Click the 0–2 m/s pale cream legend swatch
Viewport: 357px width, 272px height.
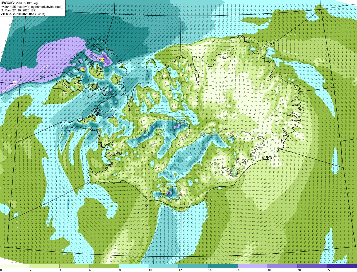click(x=15, y=266)
